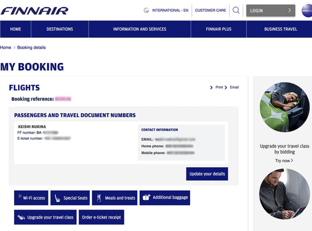Click the man with tablet image
312x231 pixels.
click(285, 194)
